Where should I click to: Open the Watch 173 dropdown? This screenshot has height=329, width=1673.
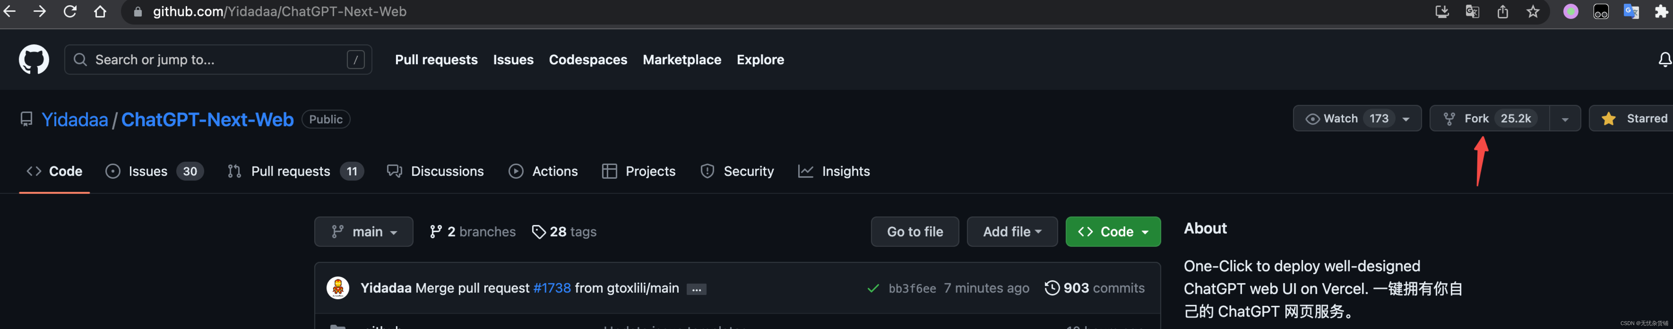coord(1357,118)
